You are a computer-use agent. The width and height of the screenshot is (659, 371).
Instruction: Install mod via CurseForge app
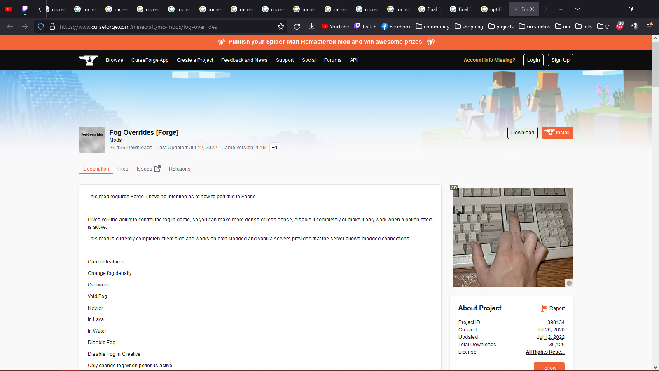tap(558, 133)
